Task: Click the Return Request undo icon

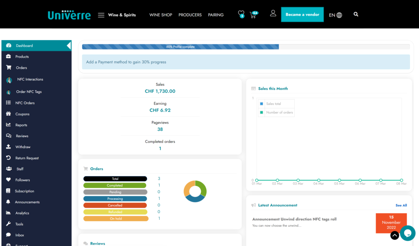Action: point(9,158)
